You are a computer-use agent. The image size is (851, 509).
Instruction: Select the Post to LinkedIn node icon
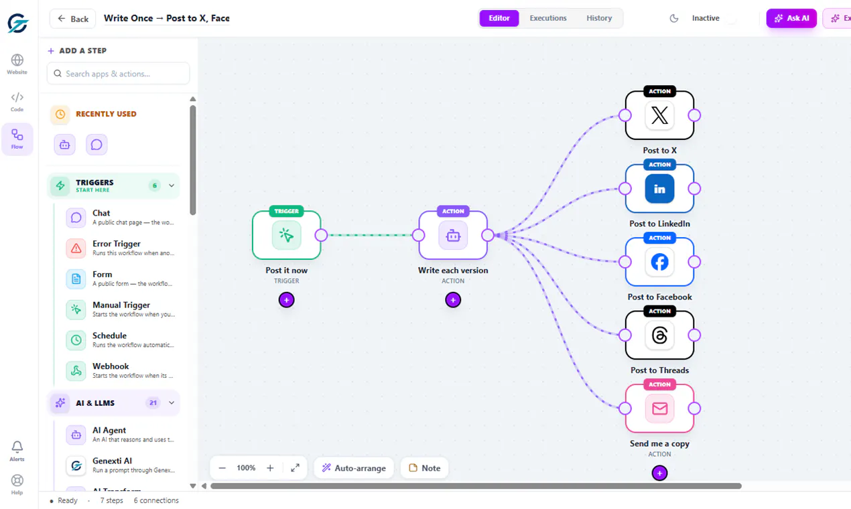(659, 189)
